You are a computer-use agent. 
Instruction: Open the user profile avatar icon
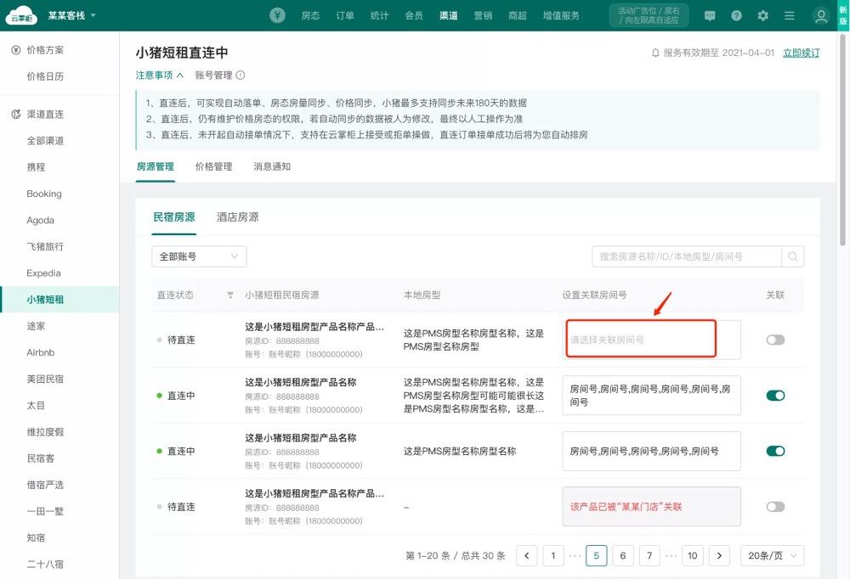pos(821,16)
